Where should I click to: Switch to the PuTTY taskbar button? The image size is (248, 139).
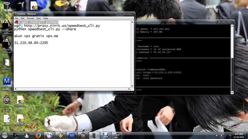(x=117, y=135)
